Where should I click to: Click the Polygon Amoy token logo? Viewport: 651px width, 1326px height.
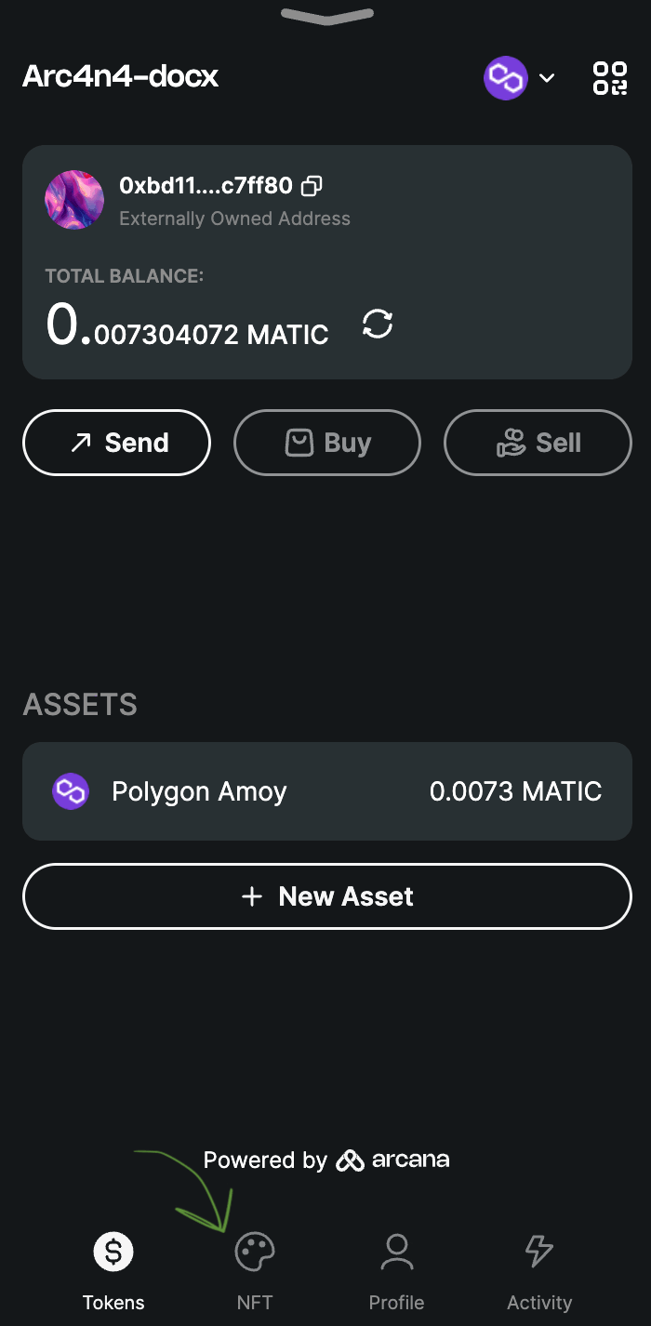[71, 791]
